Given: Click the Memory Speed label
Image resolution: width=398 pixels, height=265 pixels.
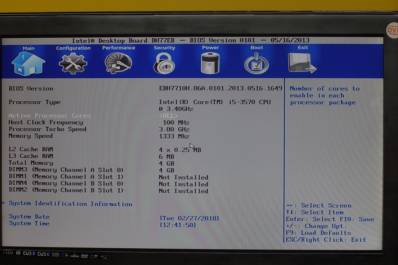Looking at the screenshot, I should coord(31,136).
